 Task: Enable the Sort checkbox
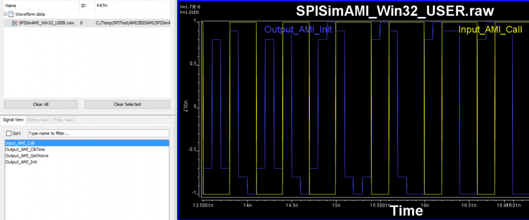tap(8, 133)
